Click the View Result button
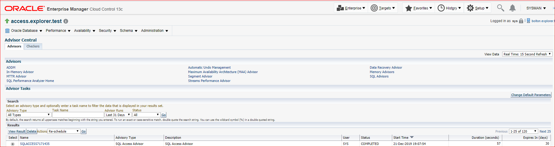The image size is (555, 147). point(17,131)
